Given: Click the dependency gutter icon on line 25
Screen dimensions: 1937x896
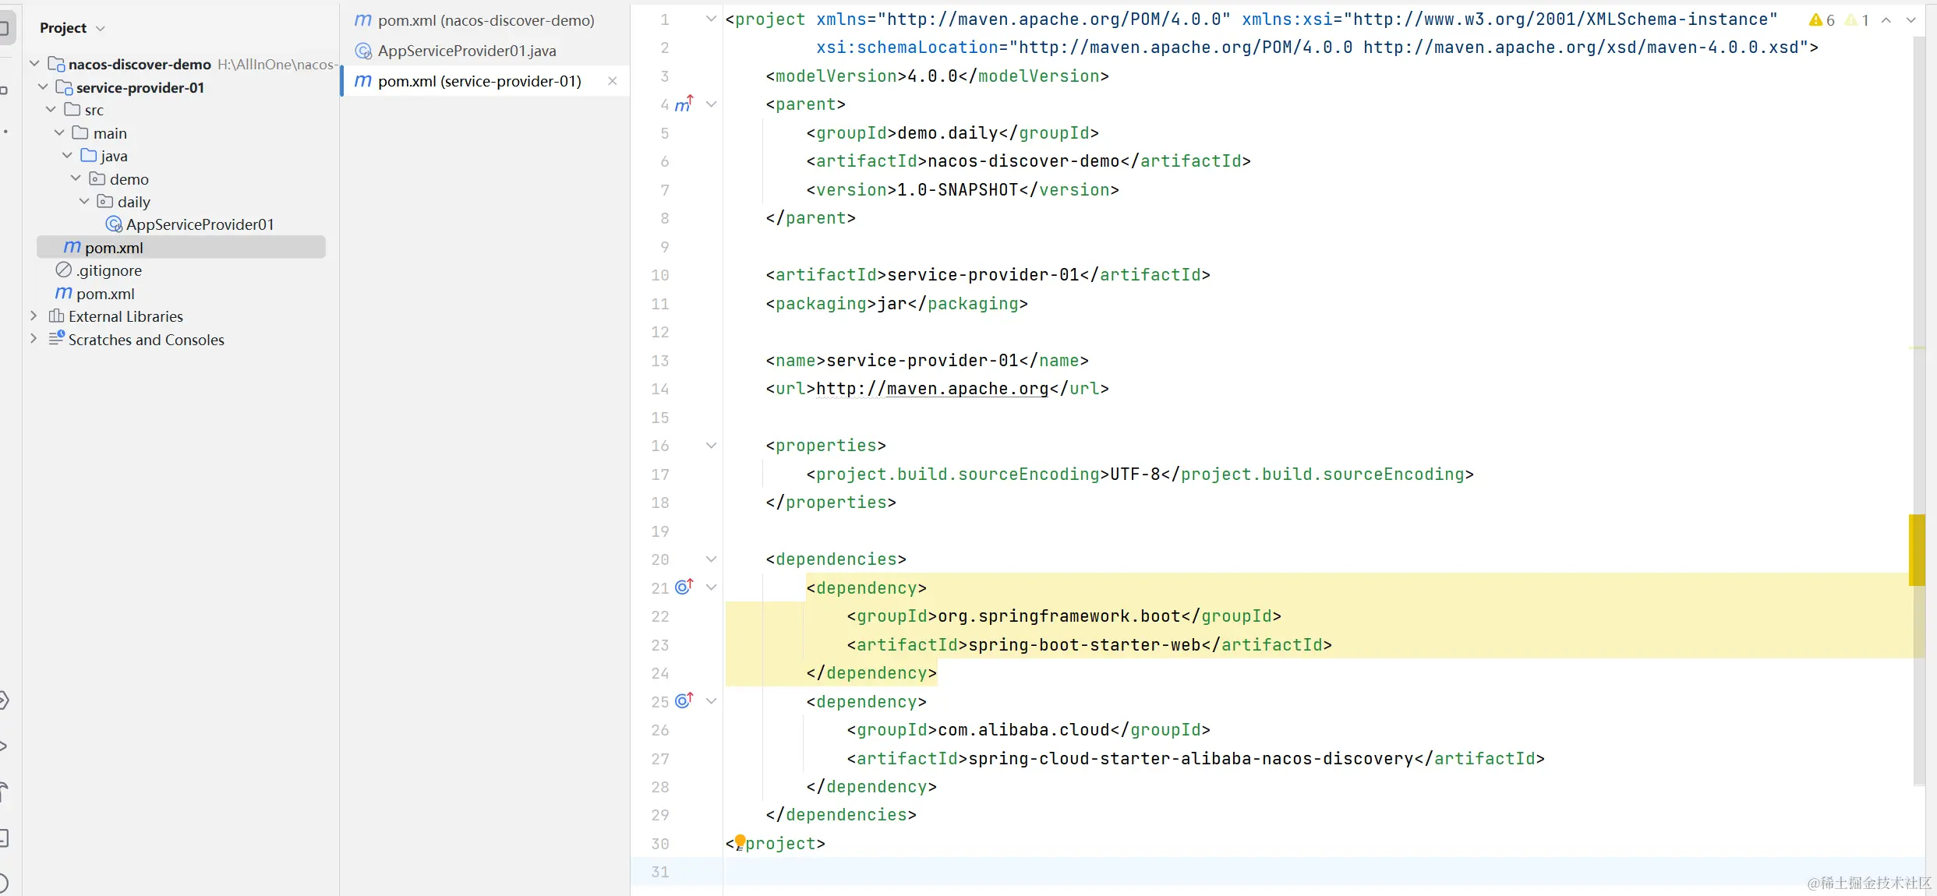Looking at the screenshot, I should click(x=684, y=701).
